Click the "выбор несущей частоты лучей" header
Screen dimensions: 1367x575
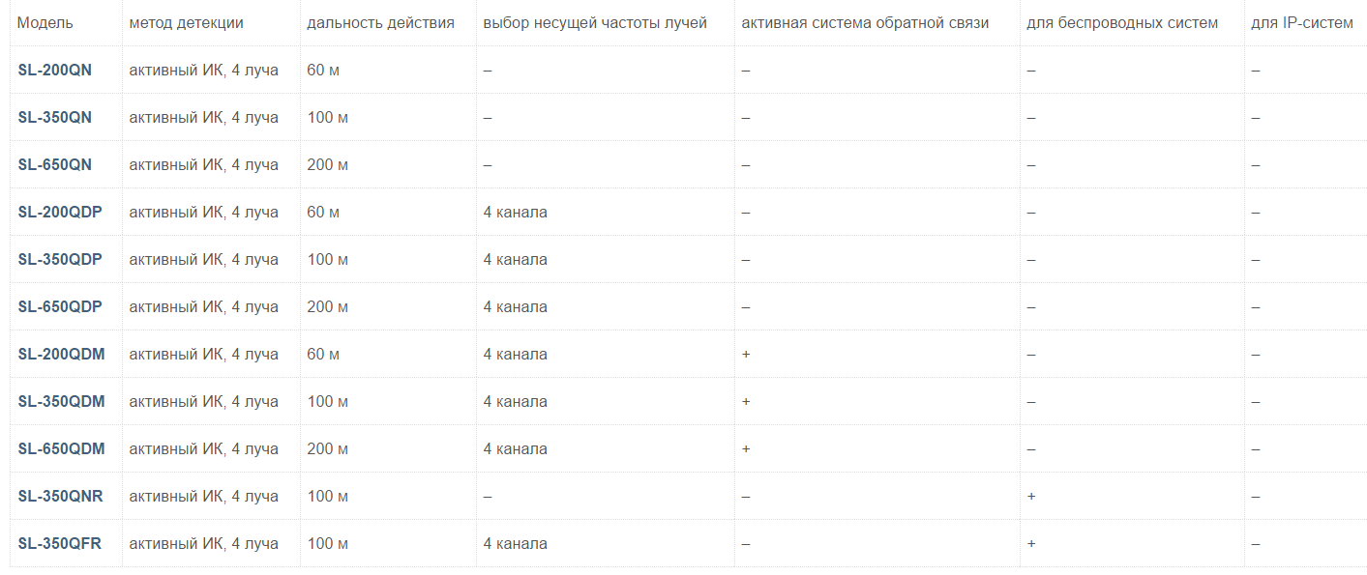595,22
